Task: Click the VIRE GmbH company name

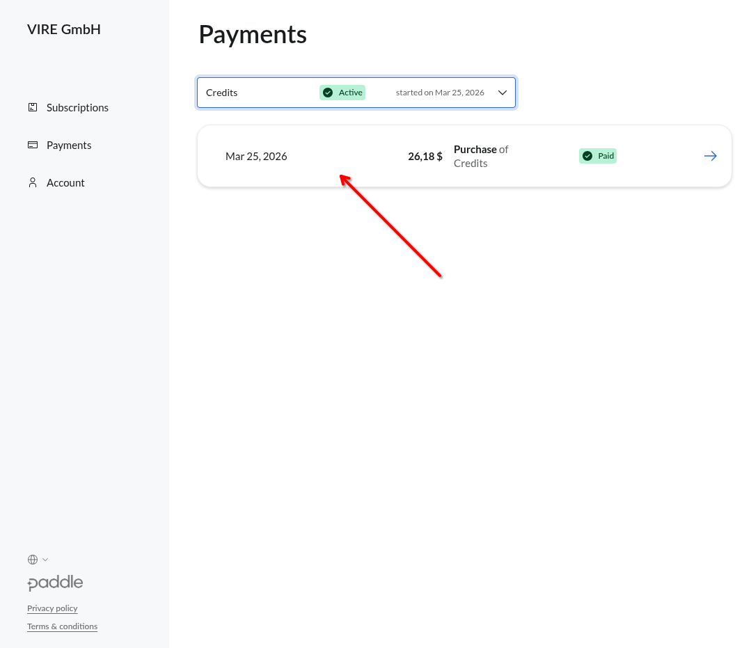Action: pos(64,29)
